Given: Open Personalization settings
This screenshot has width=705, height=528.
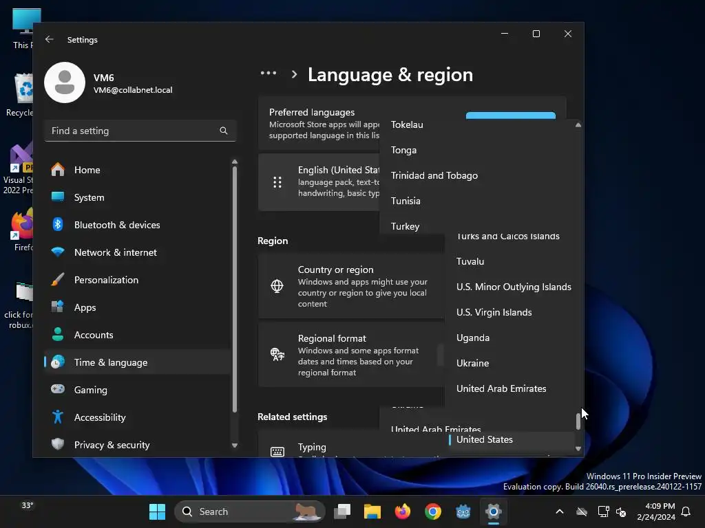Looking at the screenshot, I should pyautogui.click(x=138, y=280).
